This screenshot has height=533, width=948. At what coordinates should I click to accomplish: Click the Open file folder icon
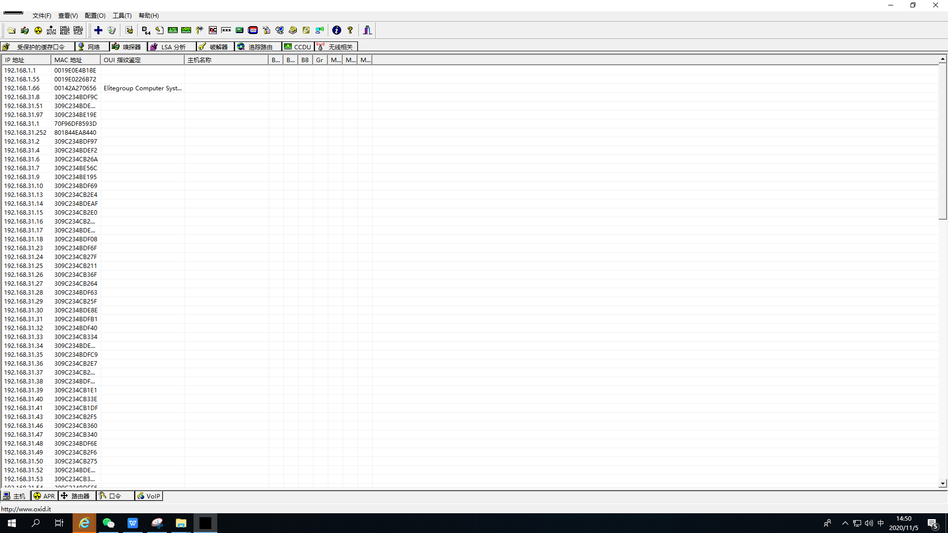coord(11,31)
